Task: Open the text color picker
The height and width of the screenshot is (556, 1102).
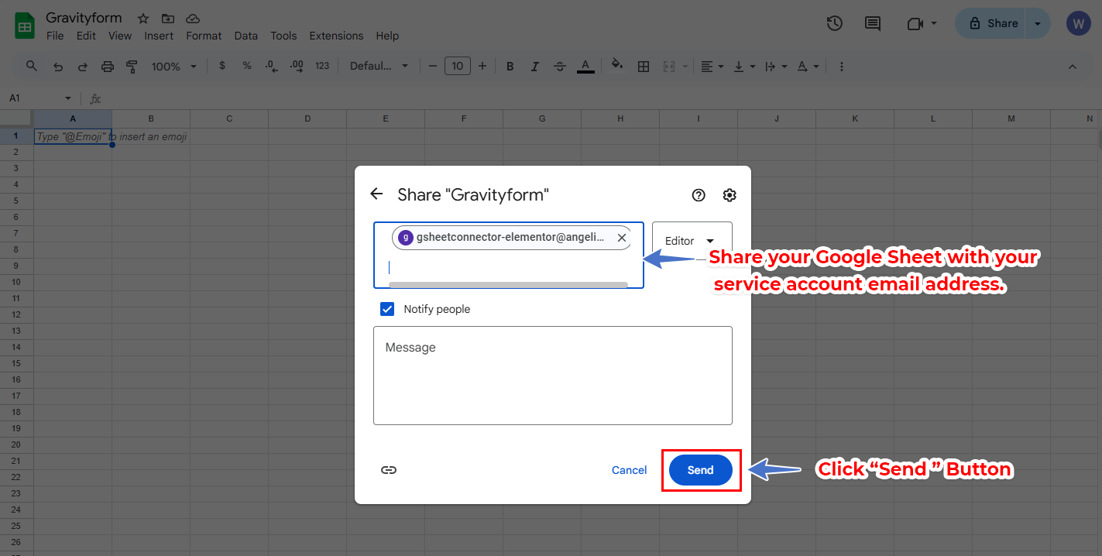Action: 585,66
